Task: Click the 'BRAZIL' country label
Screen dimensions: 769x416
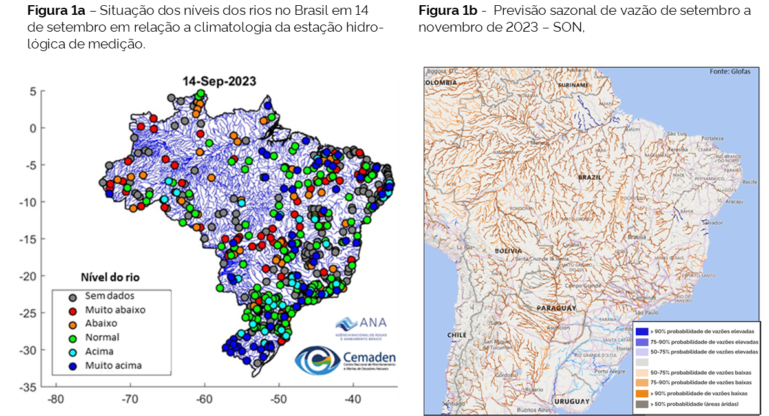Action: click(589, 178)
